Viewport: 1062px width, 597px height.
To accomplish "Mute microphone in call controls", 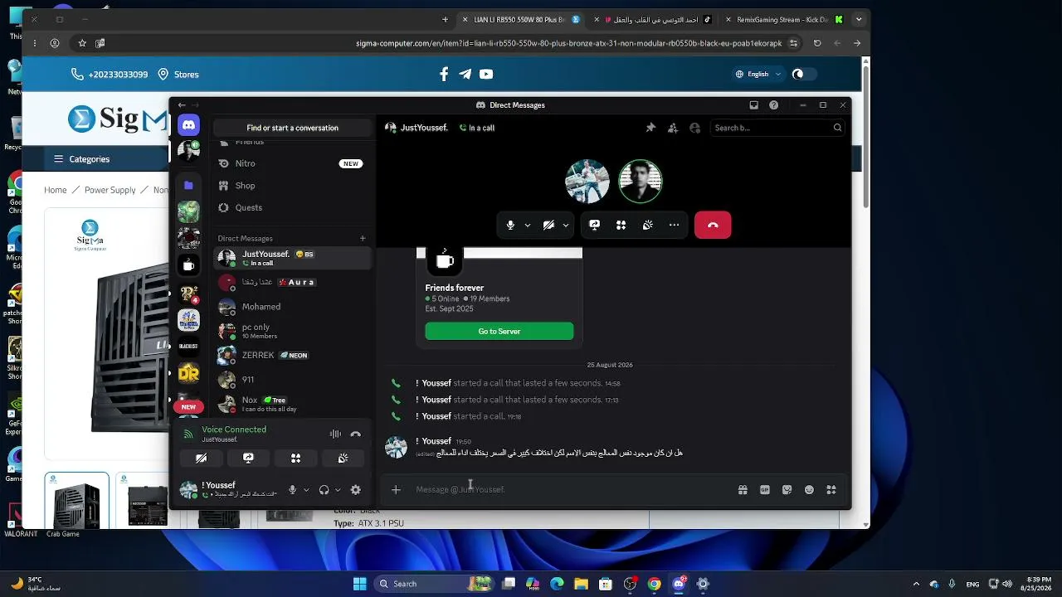I will pos(510,225).
